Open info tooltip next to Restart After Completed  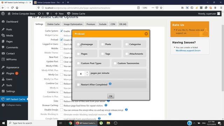pyautogui.click(x=110, y=84)
